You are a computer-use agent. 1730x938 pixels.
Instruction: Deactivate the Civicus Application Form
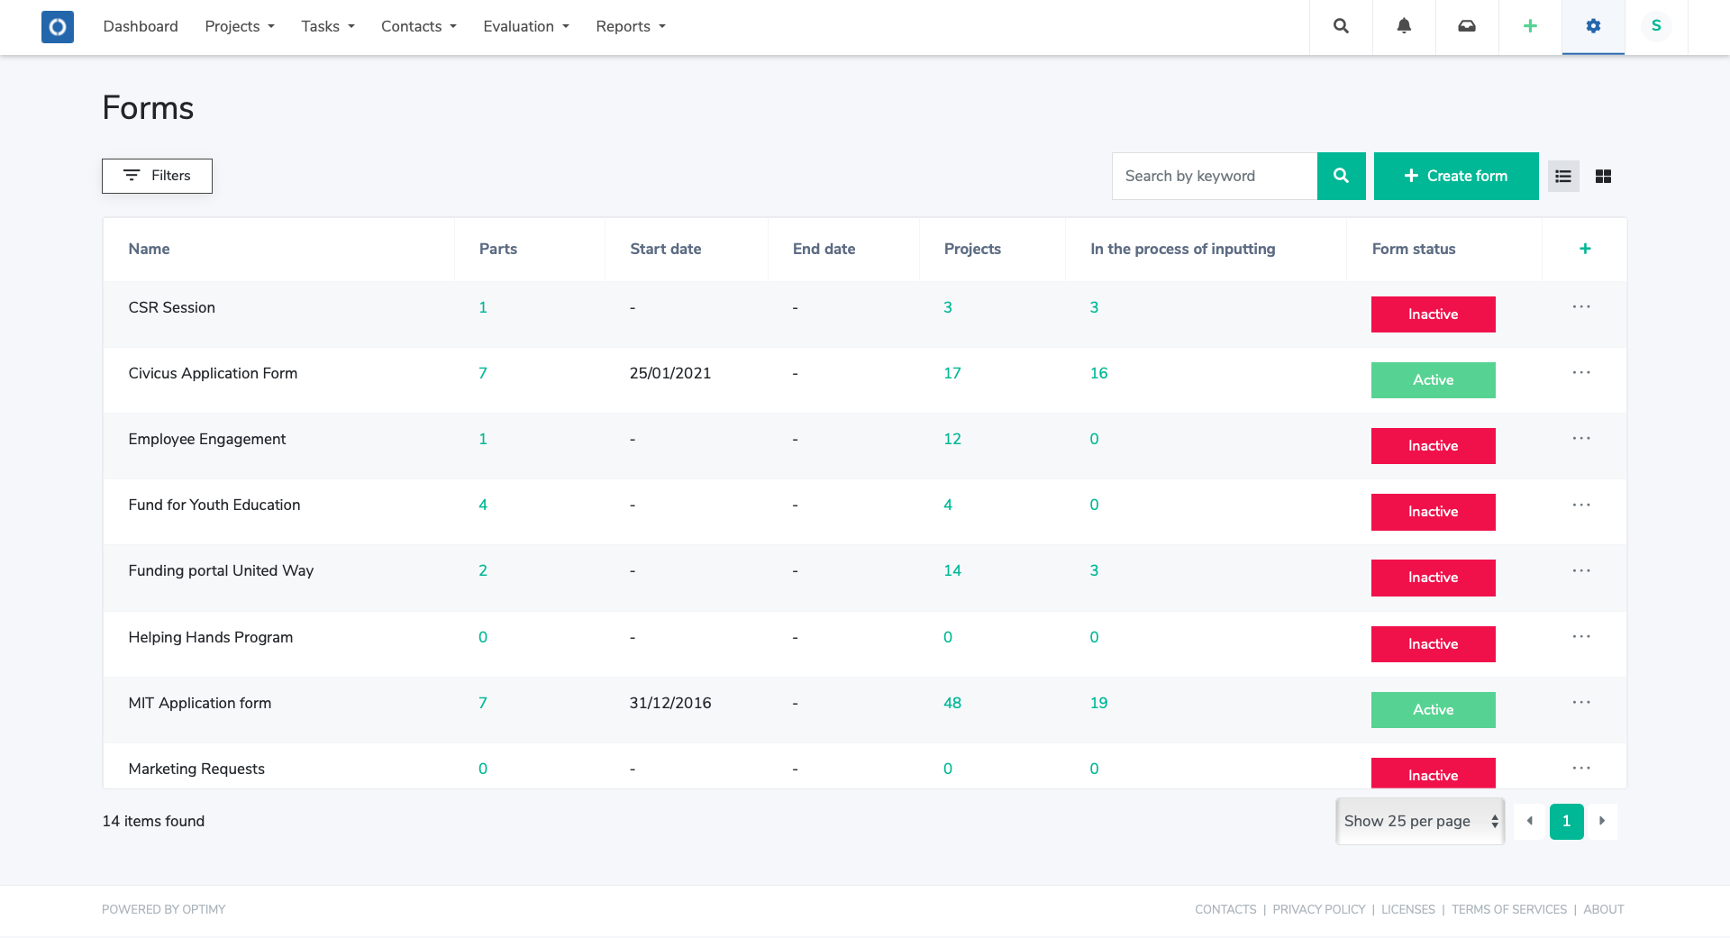click(x=1433, y=379)
